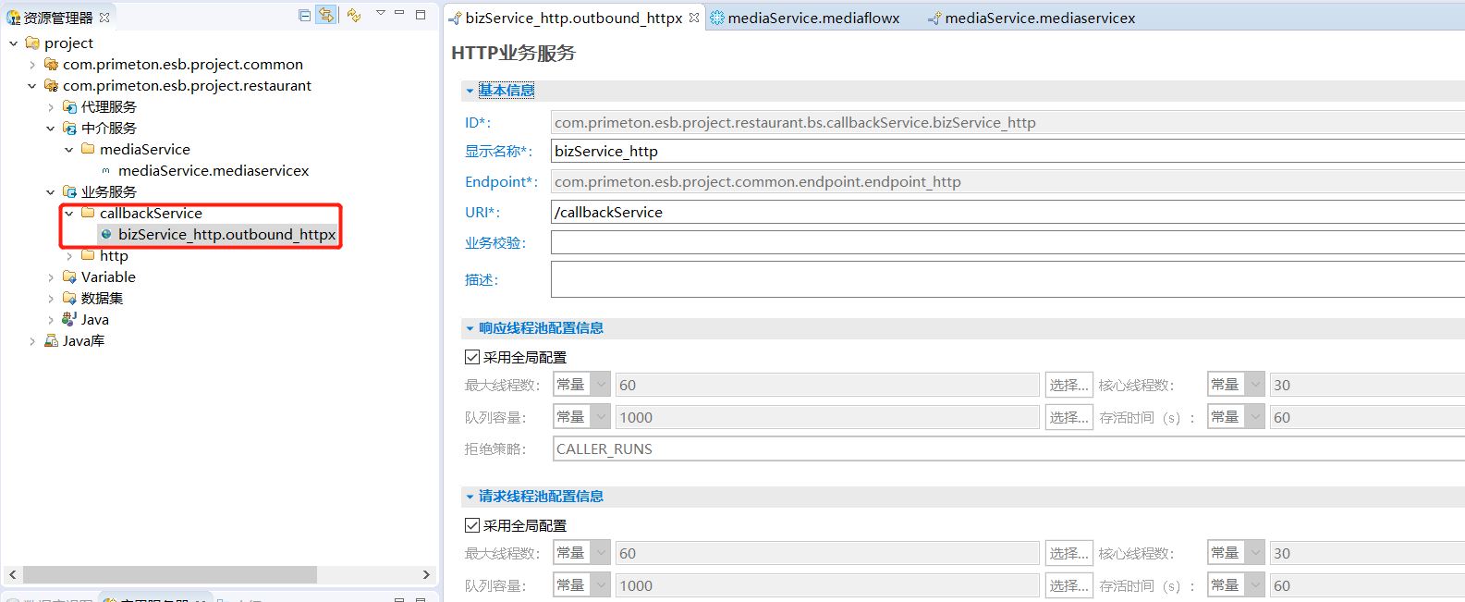Screen dimensions: 1465x602
Task: Click the explorer horizontal scrollbar thumb
Action: coord(169,574)
